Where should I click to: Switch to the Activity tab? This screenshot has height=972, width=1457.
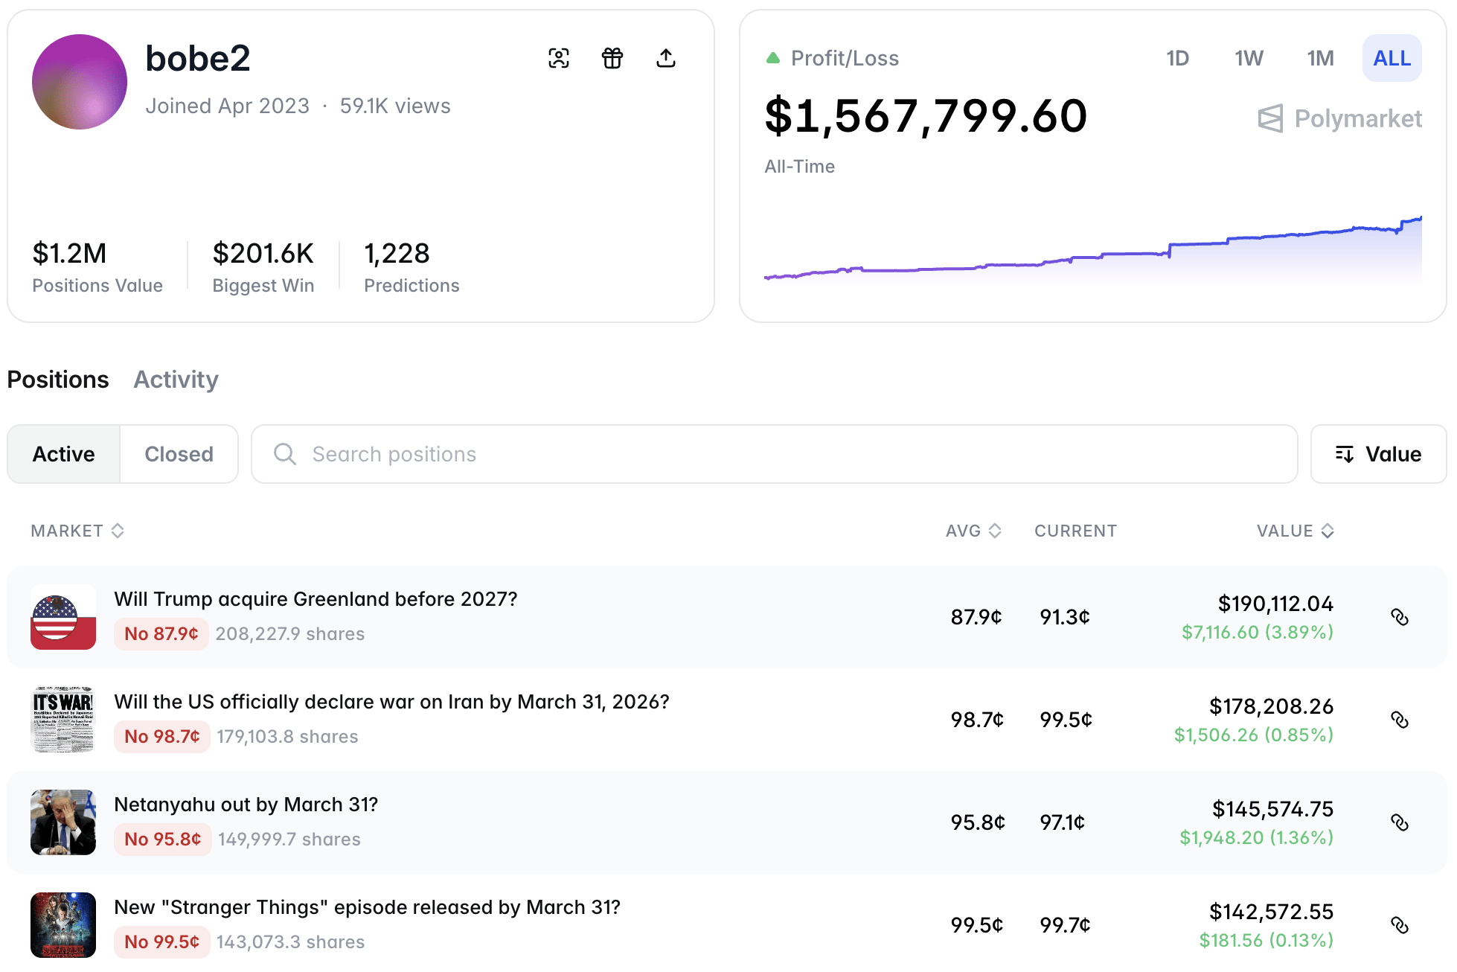pyautogui.click(x=176, y=380)
